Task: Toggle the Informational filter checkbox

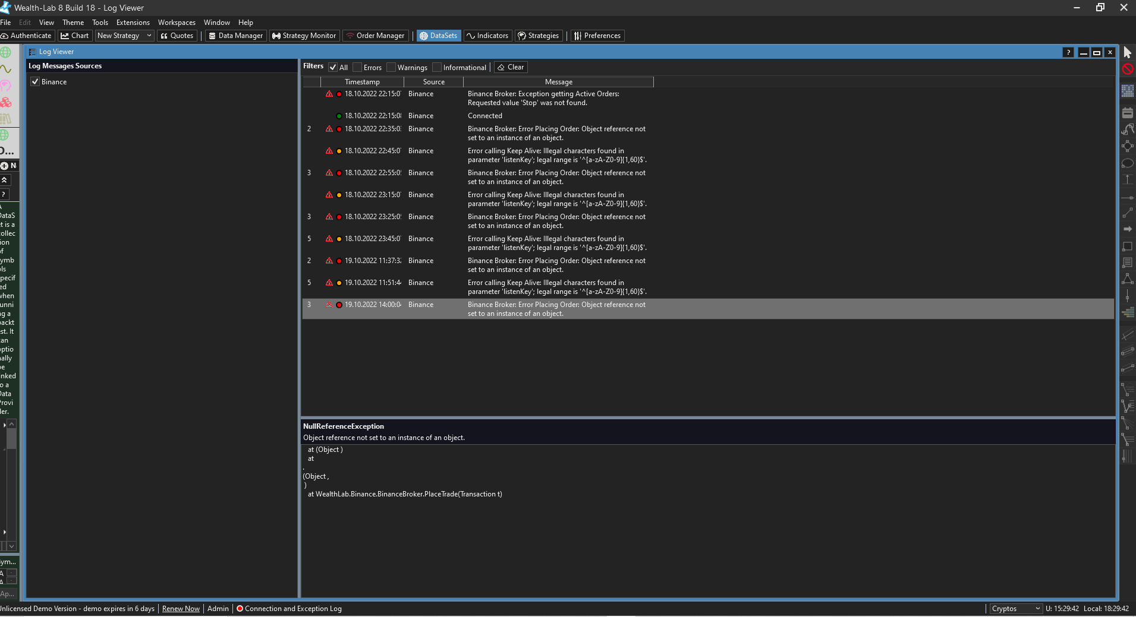Action: pyautogui.click(x=437, y=68)
